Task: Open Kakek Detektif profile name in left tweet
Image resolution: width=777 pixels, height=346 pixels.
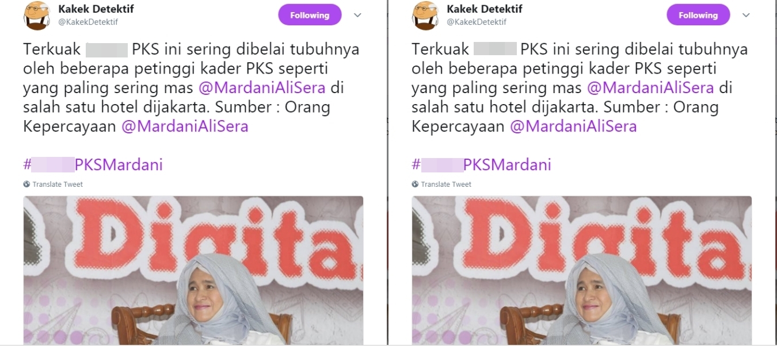Action: click(x=96, y=9)
